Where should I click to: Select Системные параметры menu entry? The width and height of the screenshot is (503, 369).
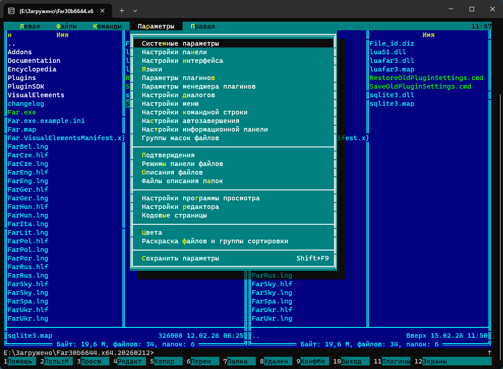click(180, 43)
